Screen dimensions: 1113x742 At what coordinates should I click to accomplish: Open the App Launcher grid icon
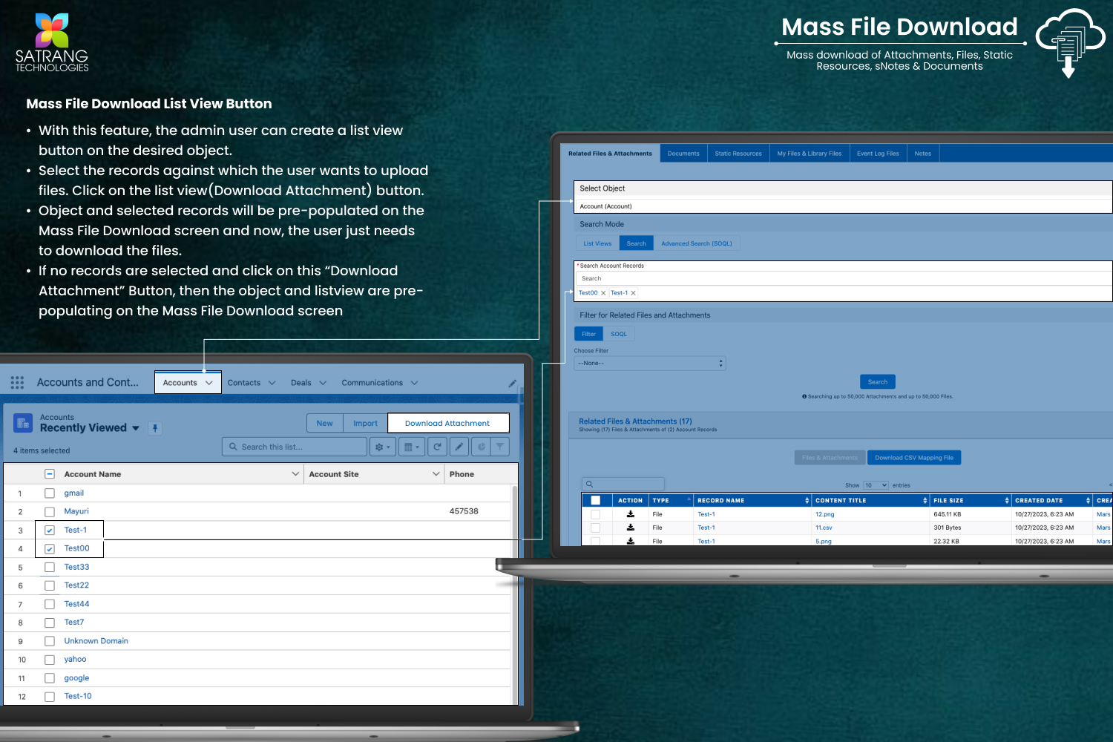17,383
